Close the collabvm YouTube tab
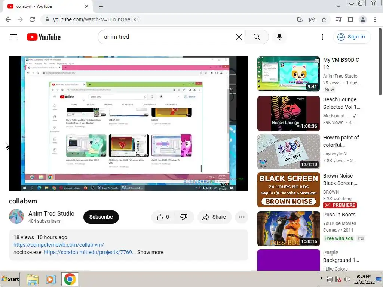This screenshot has height=287, width=383. 87,6
